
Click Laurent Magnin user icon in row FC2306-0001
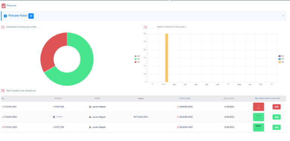point(90,107)
